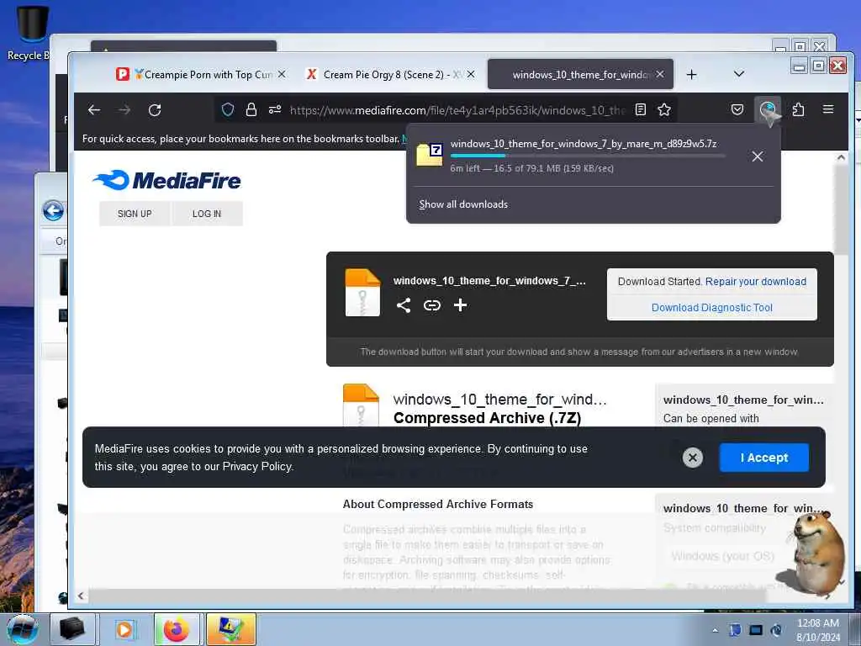Show all downloads
The height and width of the screenshot is (646, 861).
(x=463, y=204)
